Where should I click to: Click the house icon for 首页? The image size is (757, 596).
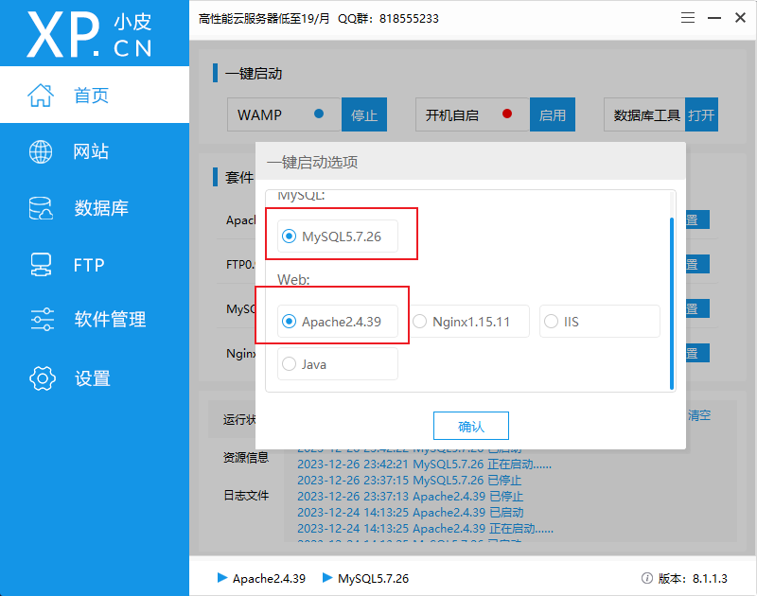(x=41, y=95)
